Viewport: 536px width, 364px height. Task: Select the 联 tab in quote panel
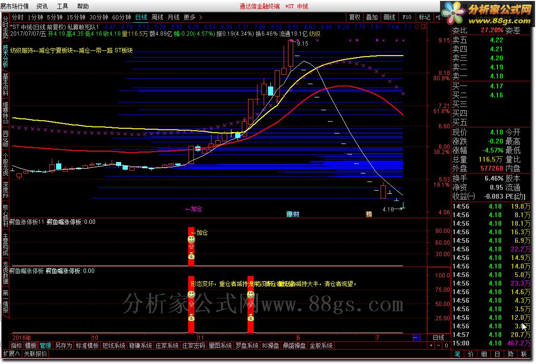(524, 354)
